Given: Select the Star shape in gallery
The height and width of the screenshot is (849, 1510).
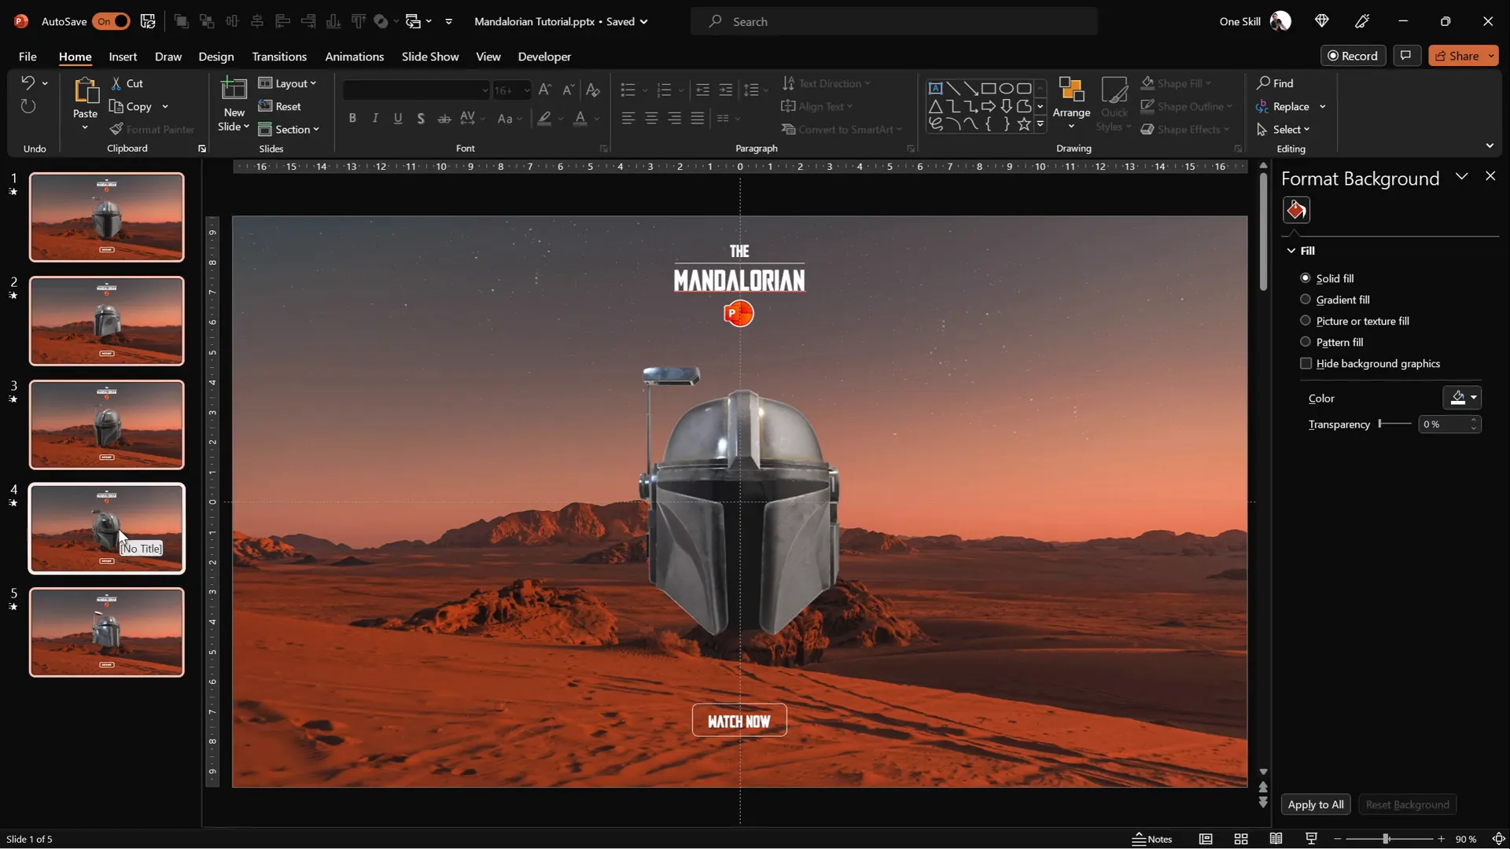Looking at the screenshot, I should [x=1023, y=123].
